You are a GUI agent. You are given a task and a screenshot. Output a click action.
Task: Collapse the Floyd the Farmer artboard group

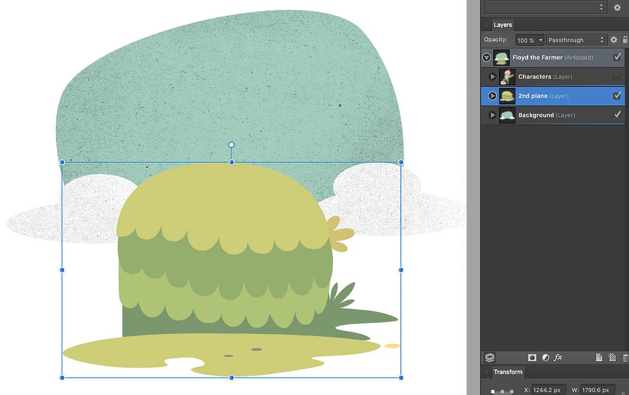(486, 57)
